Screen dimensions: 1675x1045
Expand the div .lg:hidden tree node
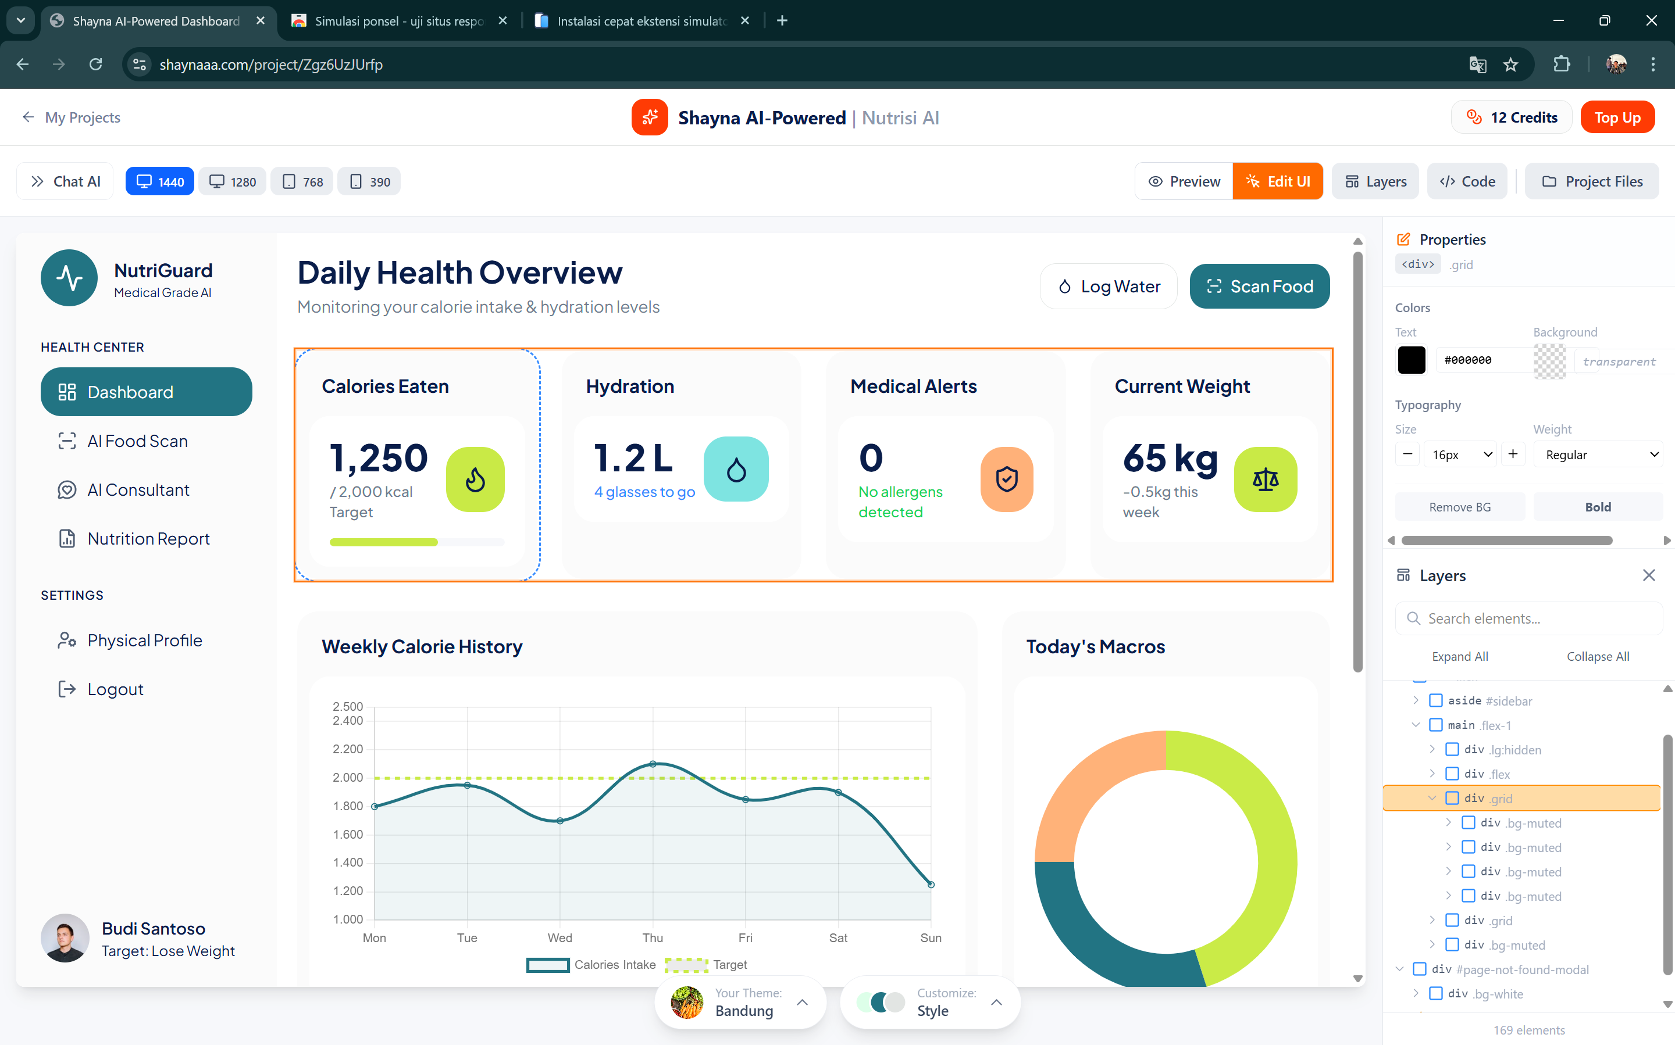point(1432,749)
